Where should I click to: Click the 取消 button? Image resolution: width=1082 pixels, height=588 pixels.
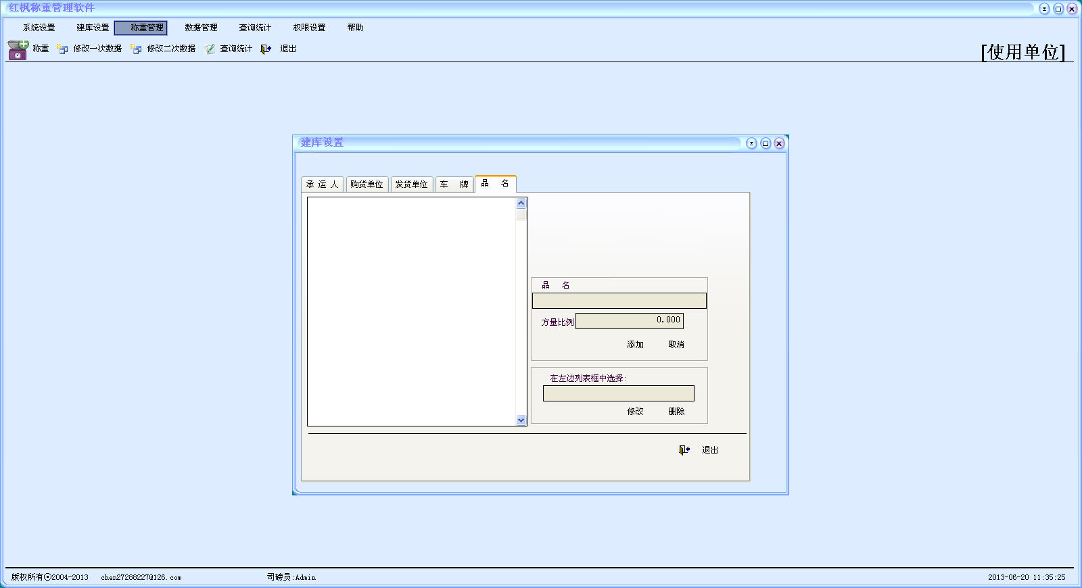(x=676, y=345)
